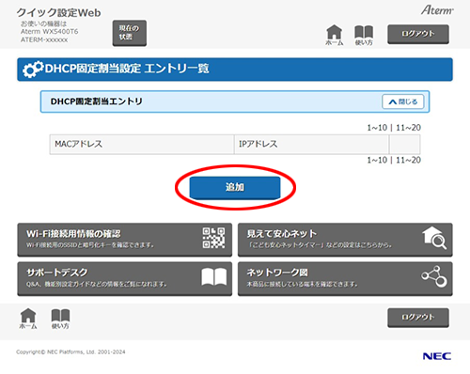Select bottom 11~20 page link
470x374 pixels.
pyautogui.click(x=408, y=160)
